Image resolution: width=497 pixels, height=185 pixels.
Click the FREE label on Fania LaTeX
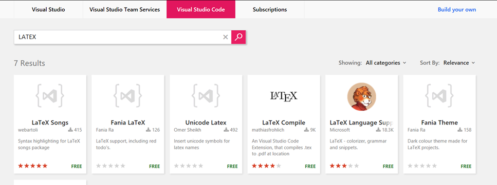(x=155, y=167)
